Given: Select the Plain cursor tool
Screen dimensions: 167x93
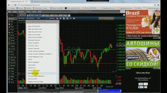Looking at the screenshot, I should (13, 21).
